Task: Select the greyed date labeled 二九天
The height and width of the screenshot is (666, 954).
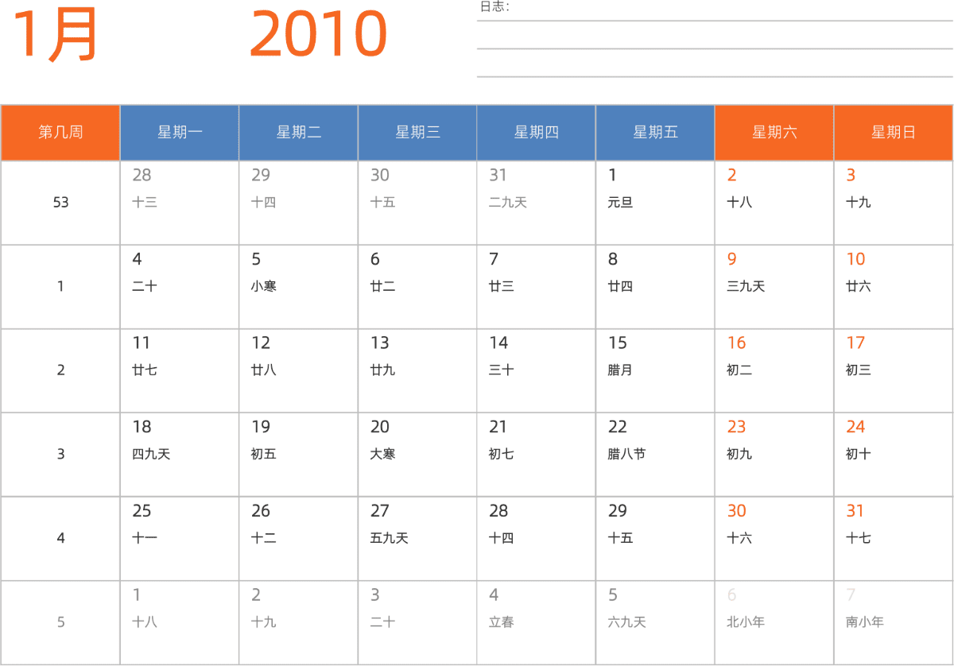Action: pos(508,203)
